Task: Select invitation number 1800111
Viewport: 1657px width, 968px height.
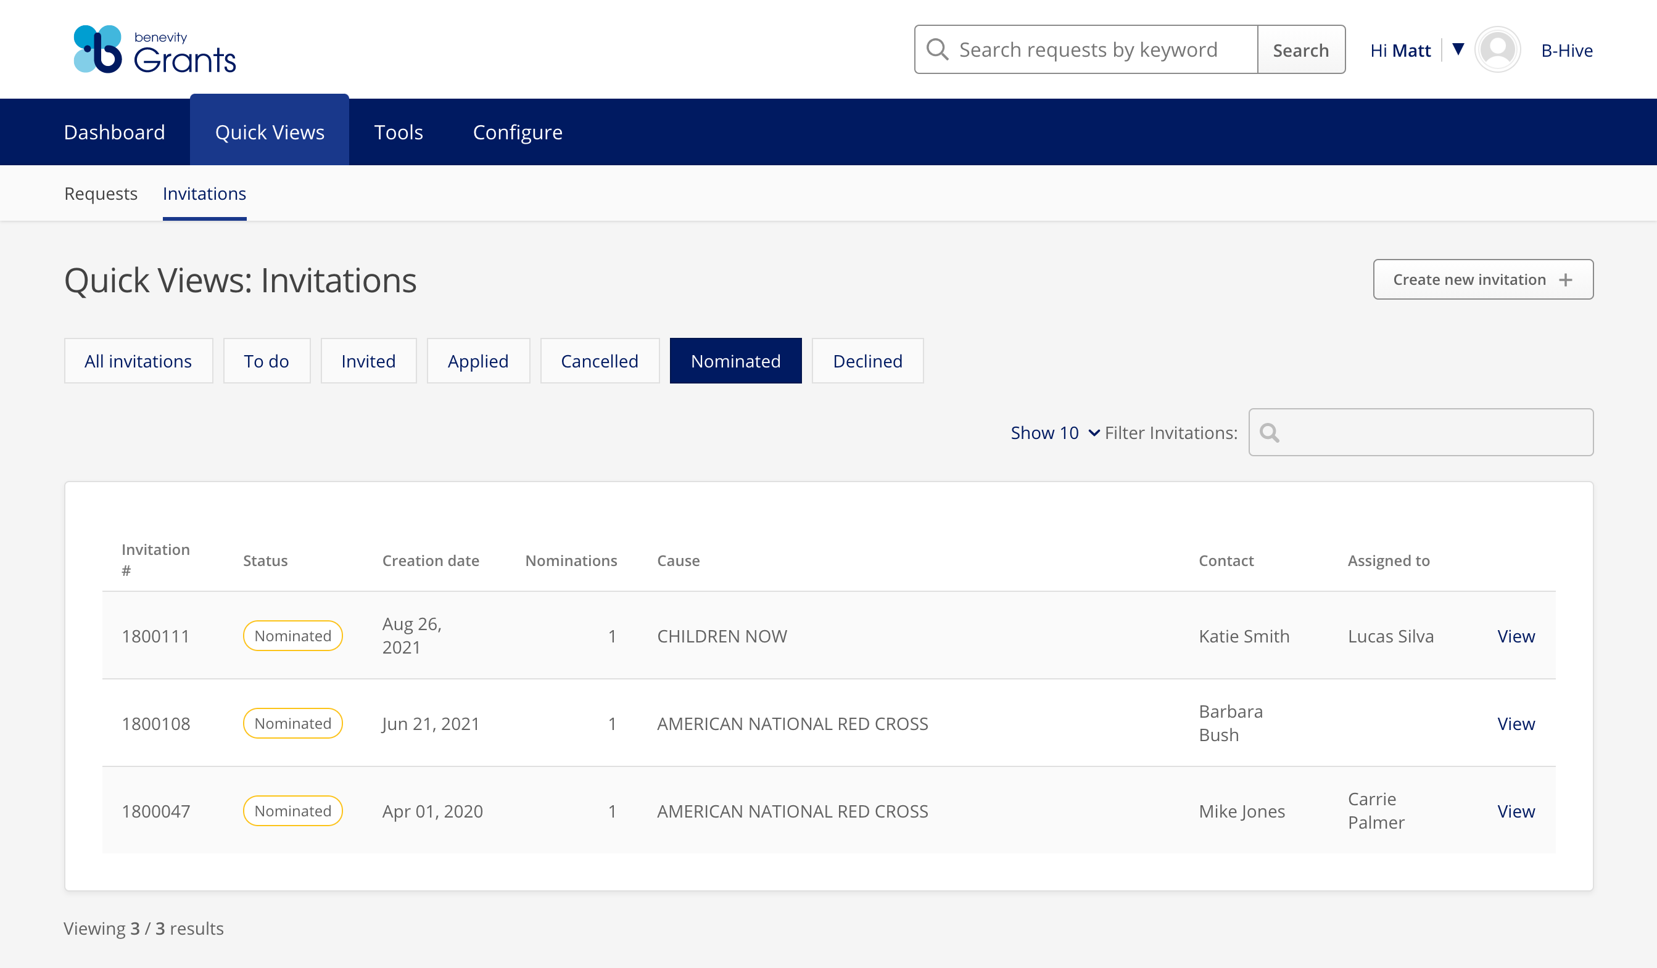Action: pyautogui.click(x=156, y=636)
